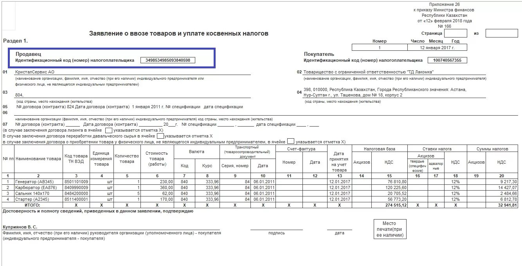Click the 'Наименование товара' column header
The image size is (522, 266).
pos(38,159)
